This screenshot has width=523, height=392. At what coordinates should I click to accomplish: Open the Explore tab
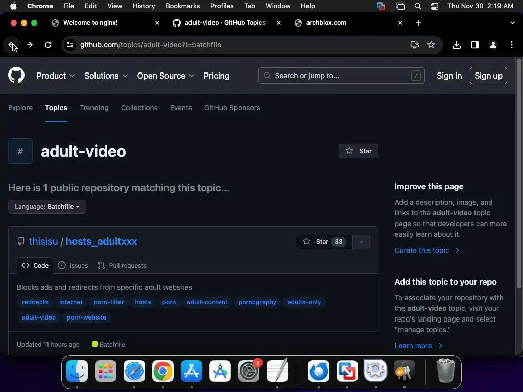point(20,108)
